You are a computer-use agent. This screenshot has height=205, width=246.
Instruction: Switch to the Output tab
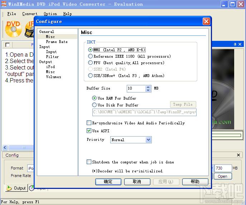(16, 188)
